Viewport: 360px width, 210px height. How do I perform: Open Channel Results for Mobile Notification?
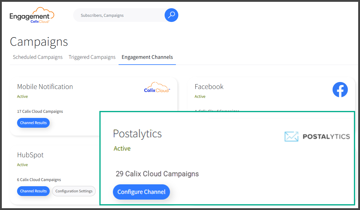click(33, 123)
